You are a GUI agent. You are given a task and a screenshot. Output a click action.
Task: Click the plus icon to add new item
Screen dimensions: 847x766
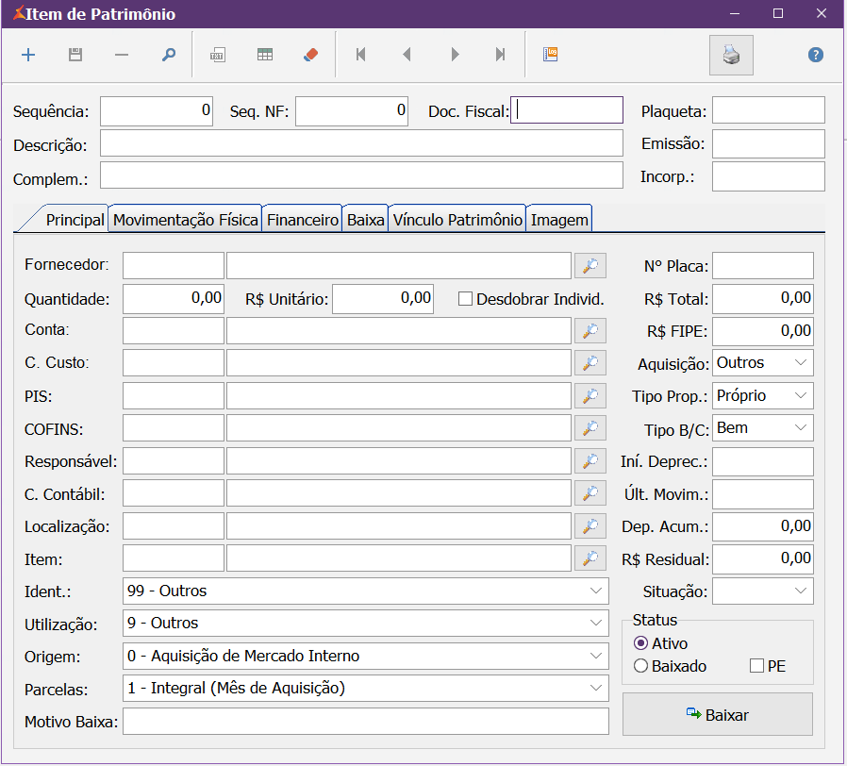28,55
